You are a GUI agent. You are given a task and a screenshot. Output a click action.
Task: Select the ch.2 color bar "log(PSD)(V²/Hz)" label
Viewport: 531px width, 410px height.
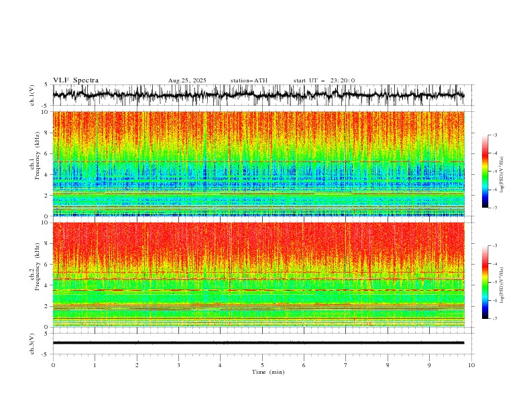tap(502, 285)
